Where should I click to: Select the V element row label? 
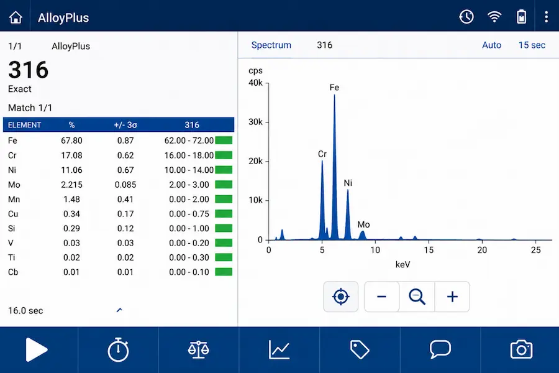coord(11,243)
